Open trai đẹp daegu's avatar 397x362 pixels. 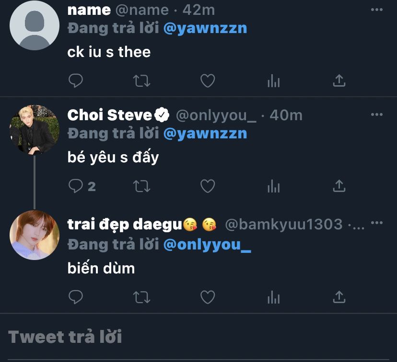[34, 235]
